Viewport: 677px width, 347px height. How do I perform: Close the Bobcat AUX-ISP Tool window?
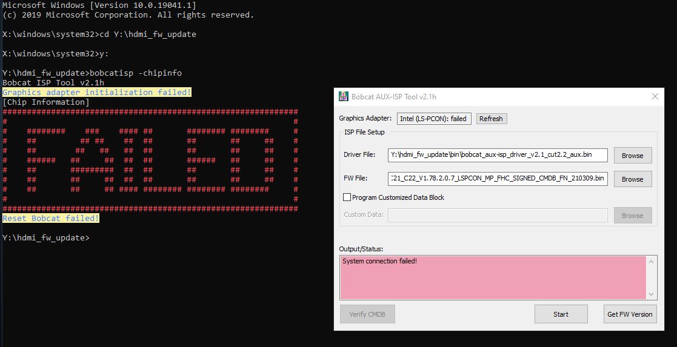(655, 96)
